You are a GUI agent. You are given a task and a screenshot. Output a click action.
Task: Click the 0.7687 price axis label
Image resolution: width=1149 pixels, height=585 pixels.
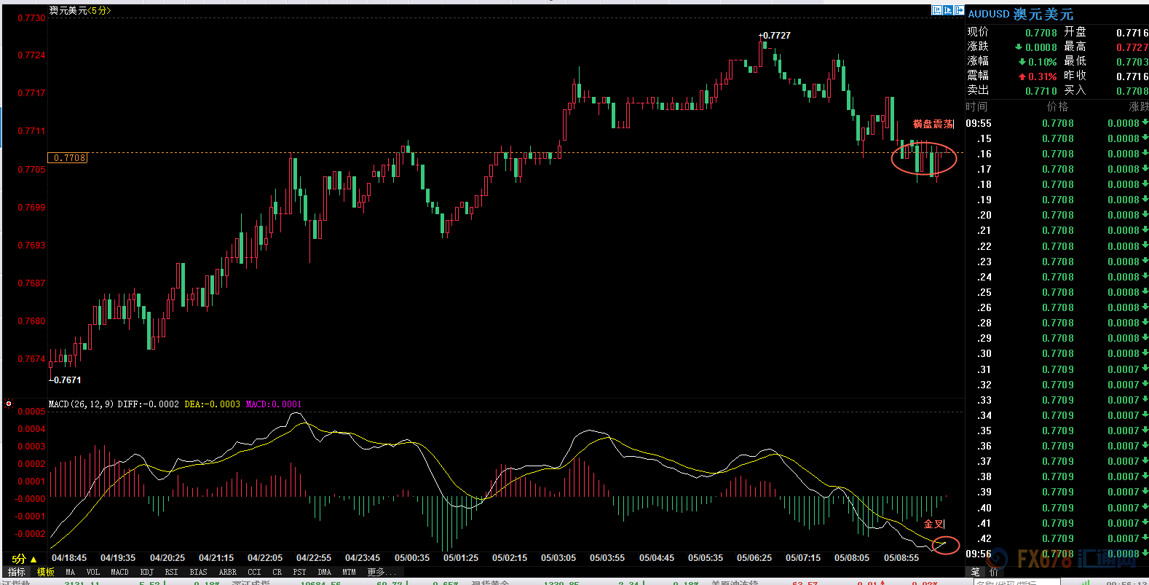point(31,283)
